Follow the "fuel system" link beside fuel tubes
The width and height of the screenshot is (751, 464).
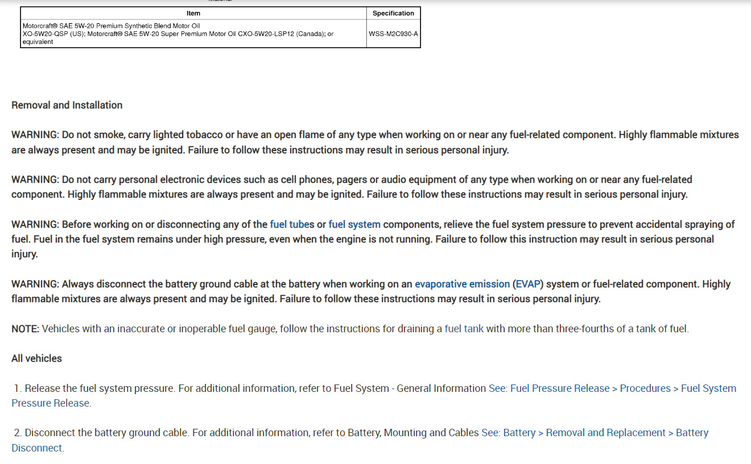tap(354, 224)
